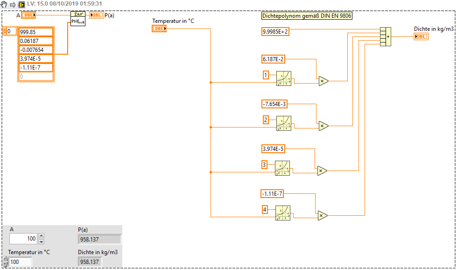Click the front panel label Dichte in kg/m3
This screenshot has width=457, height=270.
[x=98, y=252]
